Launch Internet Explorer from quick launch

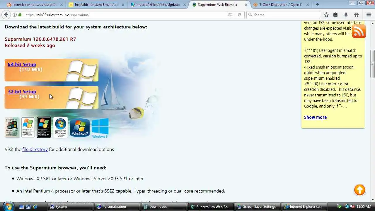pyautogui.click(x=35, y=207)
